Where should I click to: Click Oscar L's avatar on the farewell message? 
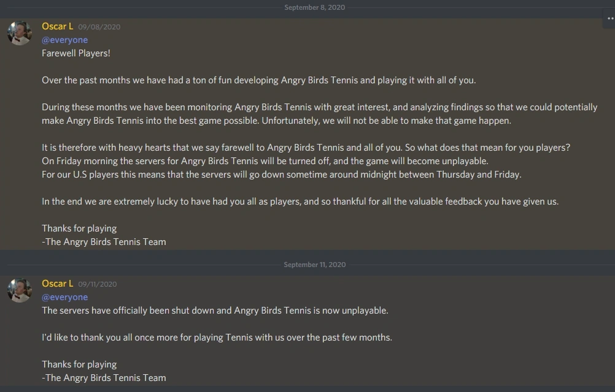coord(20,33)
